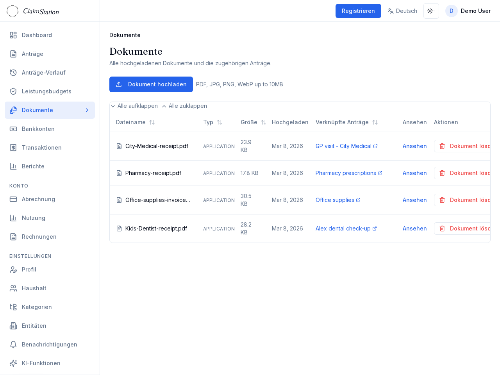Expand all rows with Alle aufklappen
Image resolution: width=500 pixels, height=375 pixels.
134,106
